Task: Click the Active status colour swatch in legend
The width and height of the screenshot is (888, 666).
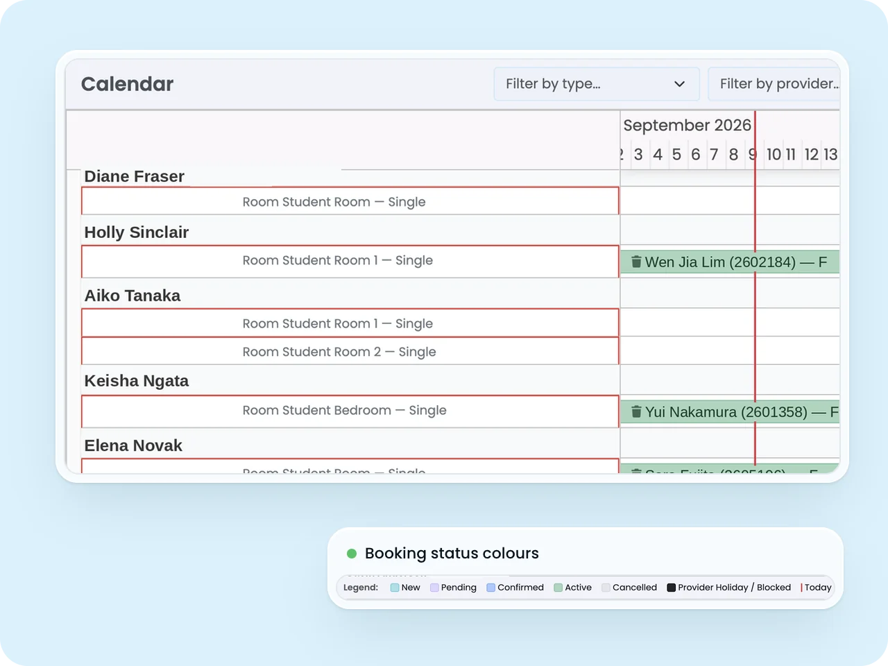Action: coord(558,588)
